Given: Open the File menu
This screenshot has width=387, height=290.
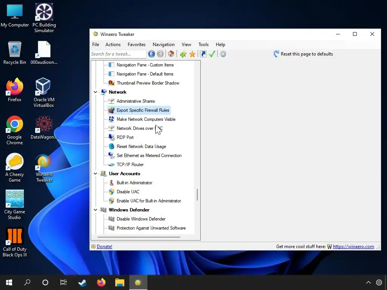Looking at the screenshot, I should [96, 45].
